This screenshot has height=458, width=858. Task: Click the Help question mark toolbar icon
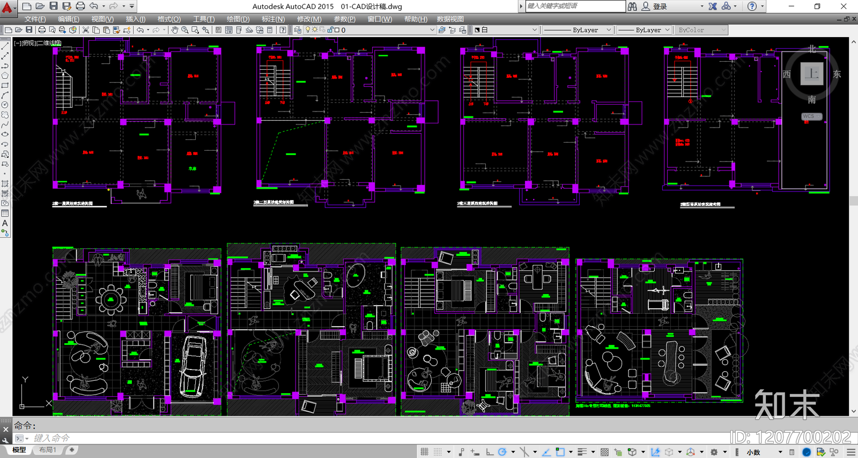[x=283, y=30]
